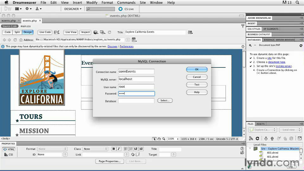The height and width of the screenshot is (171, 304).
Task: Open the ID dropdown in Properties
Action: 65,155
